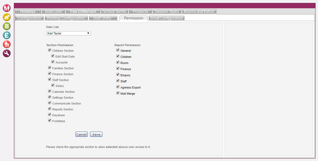Screen dimensions: 318x161
Task: Uncheck General report permission
Action: pos(118,50)
